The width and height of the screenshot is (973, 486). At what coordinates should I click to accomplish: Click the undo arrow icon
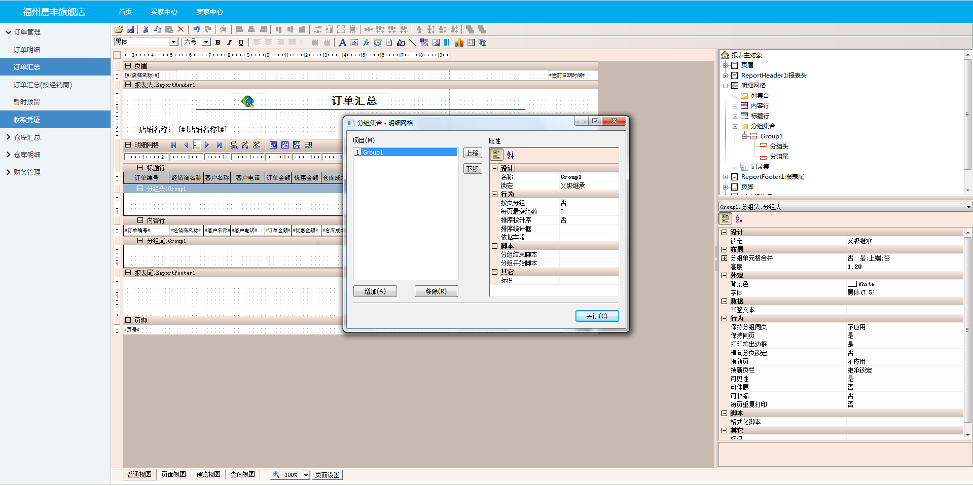point(196,29)
